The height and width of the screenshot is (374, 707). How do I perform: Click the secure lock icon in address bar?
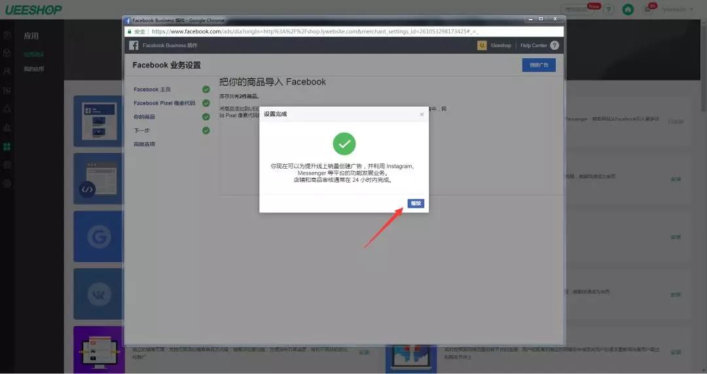(x=130, y=31)
